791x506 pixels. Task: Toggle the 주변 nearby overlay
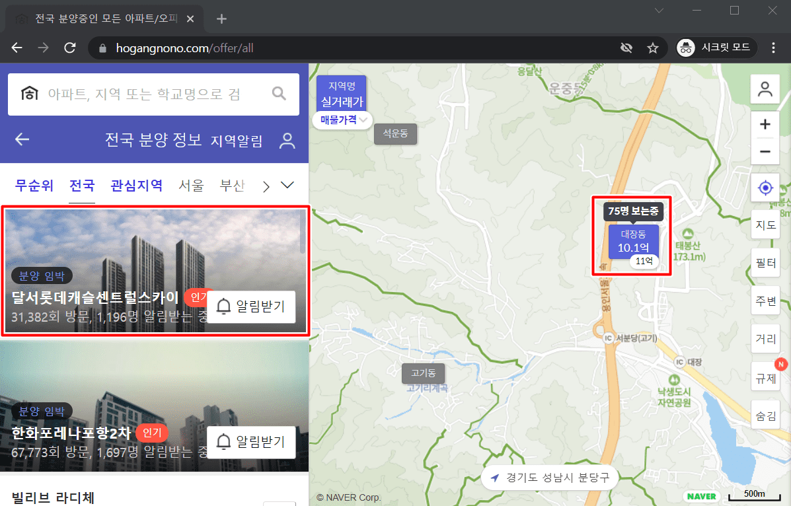pos(765,301)
